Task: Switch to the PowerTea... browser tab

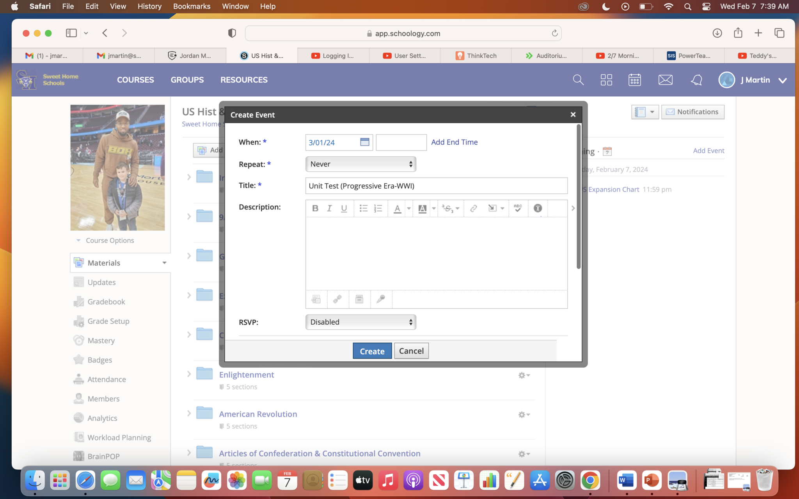Action: pyautogui.click(x=689, y=56)
